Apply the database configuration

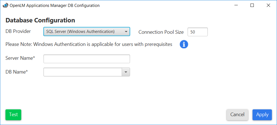point(262,114)
